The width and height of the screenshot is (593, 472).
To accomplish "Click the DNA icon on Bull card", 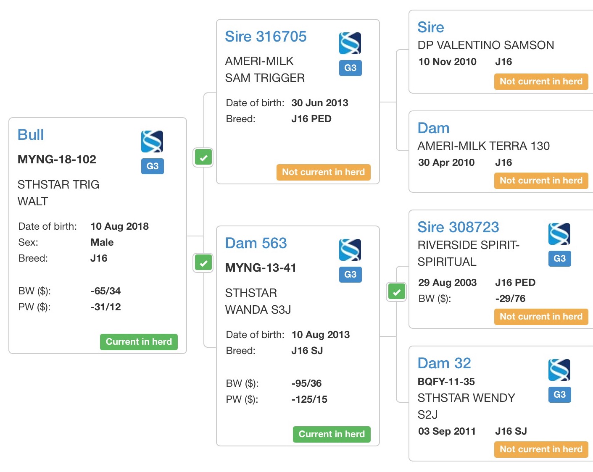I will coord(152,142).
